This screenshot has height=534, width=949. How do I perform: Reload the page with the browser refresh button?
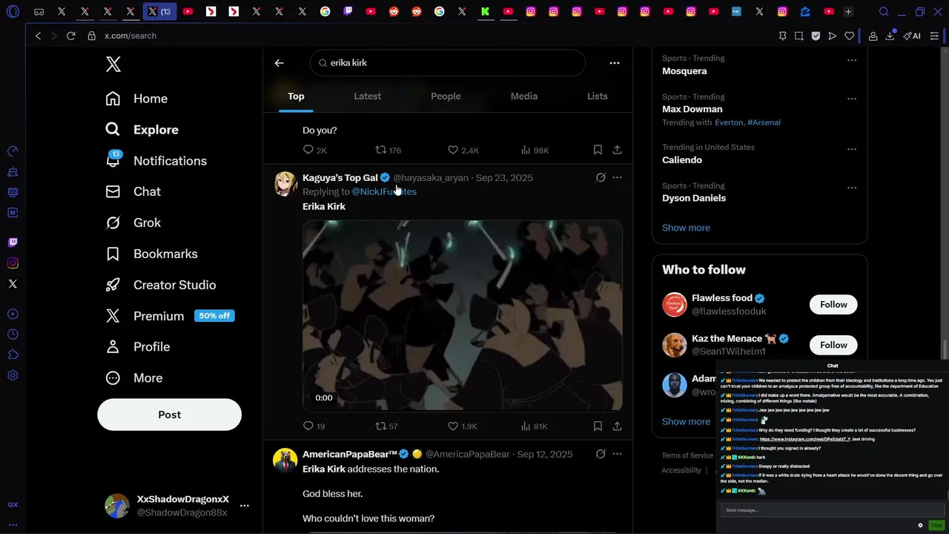[71, 36]
